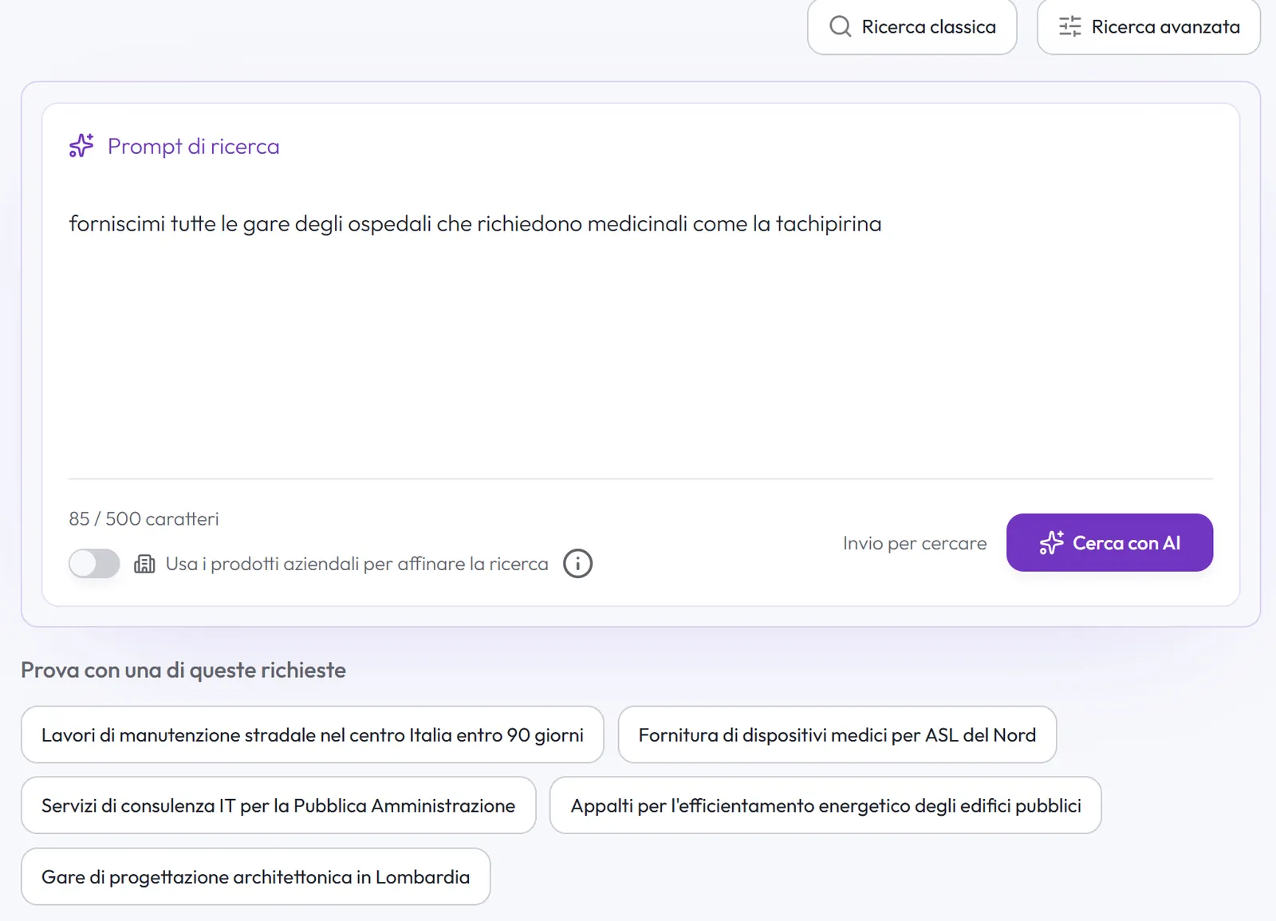Viewport: 1276px width, 921px height.
Task: Switch to Ricerca avanzata
Action: tap(1148, 26)
